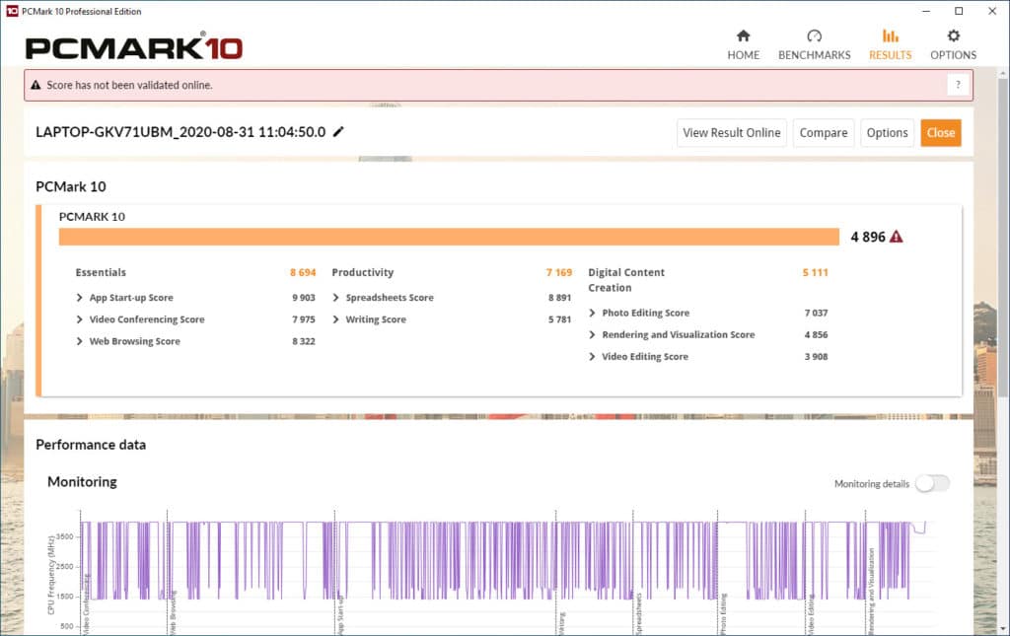Click the overall score 4 896

868,237
